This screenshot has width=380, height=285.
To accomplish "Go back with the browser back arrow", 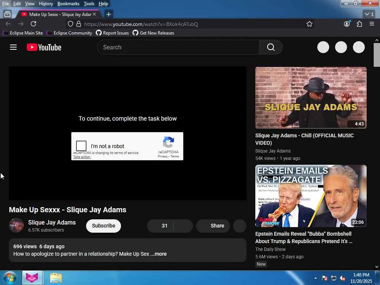I will point(8,24).
